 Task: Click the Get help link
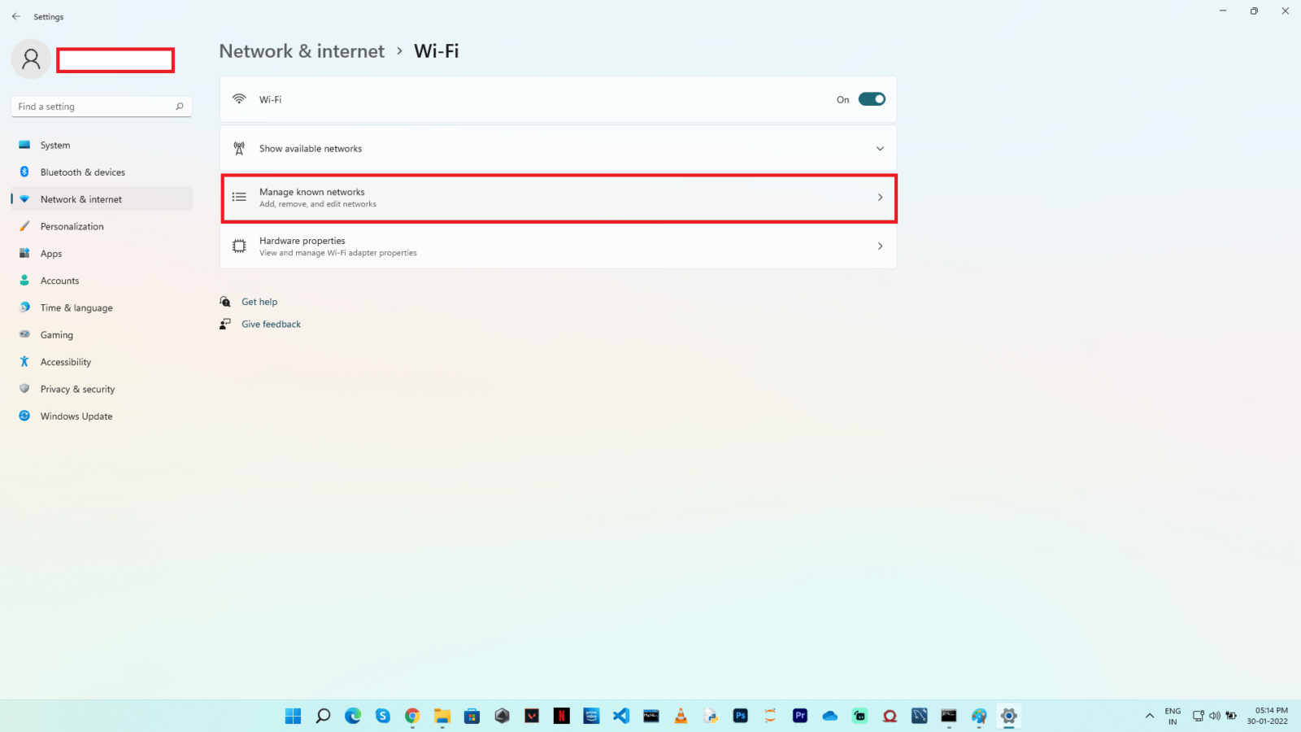coord(259,301)
